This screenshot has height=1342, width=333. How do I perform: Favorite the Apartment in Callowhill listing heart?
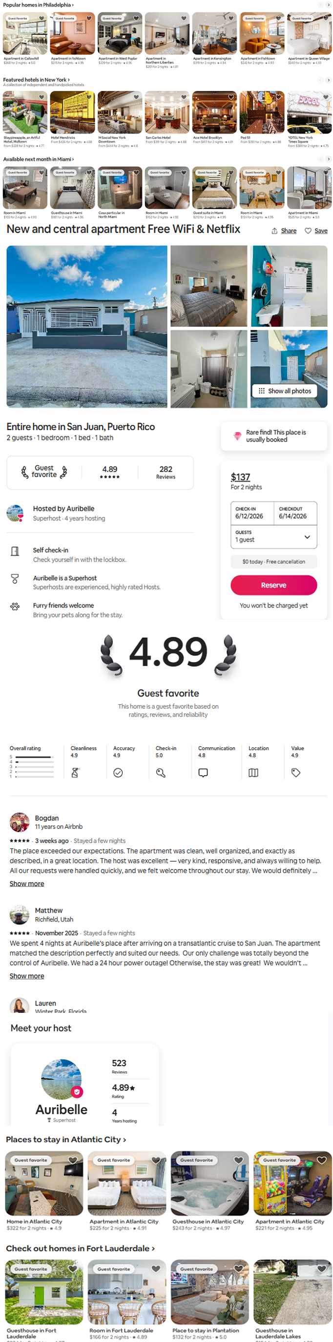(42, 18)
